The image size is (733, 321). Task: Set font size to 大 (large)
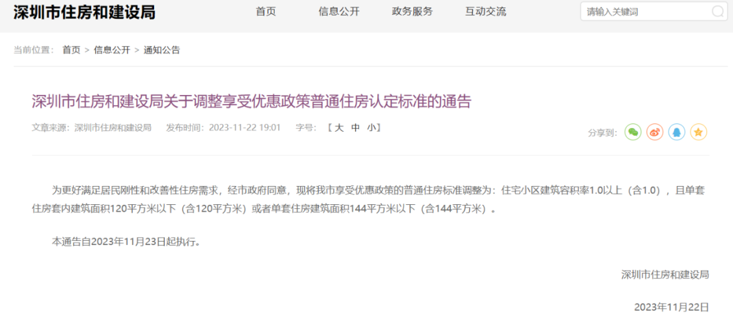tap(340, 128)
